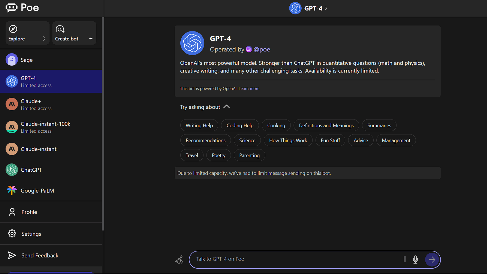This screenshot has width=487, height=274.
Task: Click the broom clear-context icon
Action: (x=179, y=260)
